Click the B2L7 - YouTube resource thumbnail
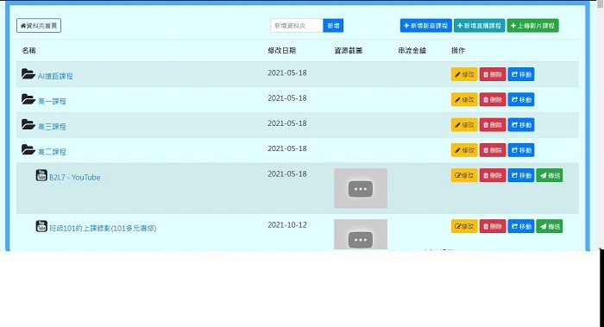604x327 pixels. [x=361, y=188]
